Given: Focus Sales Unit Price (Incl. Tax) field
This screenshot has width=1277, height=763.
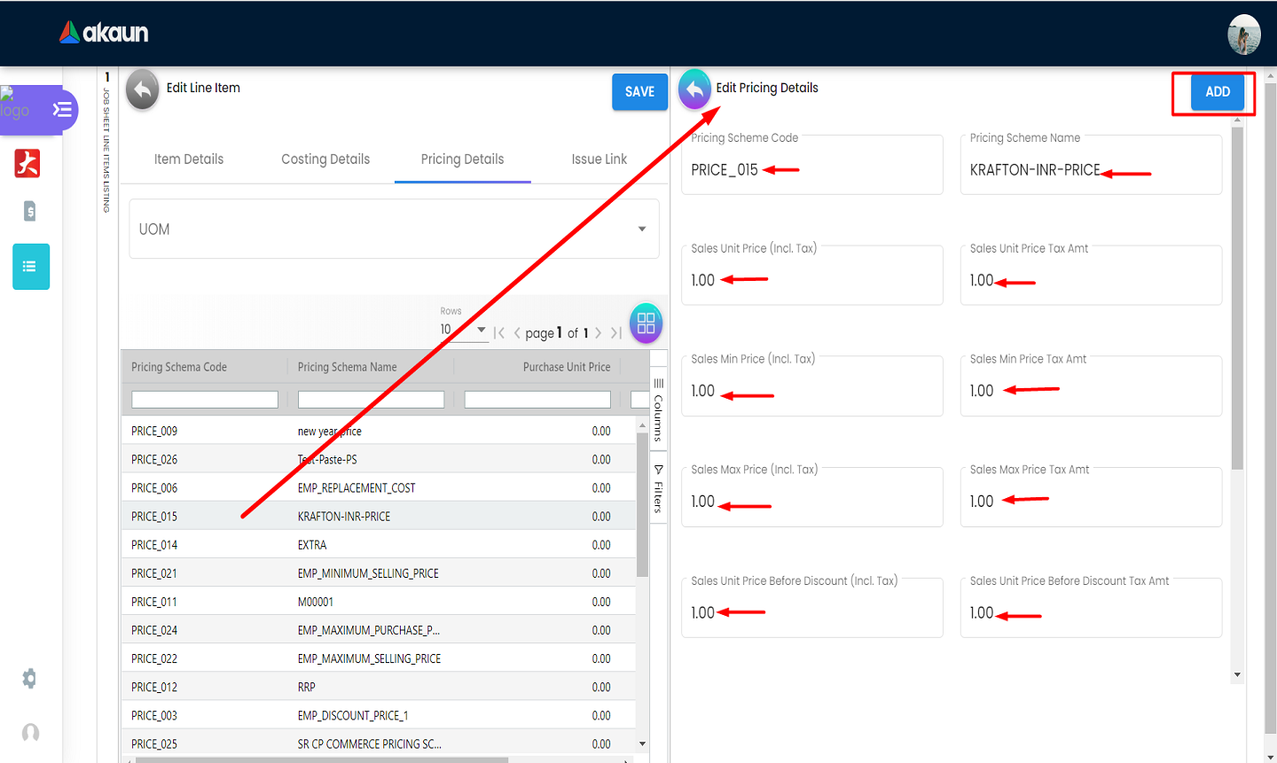Looking at the screenshot, I should point(811,276).
